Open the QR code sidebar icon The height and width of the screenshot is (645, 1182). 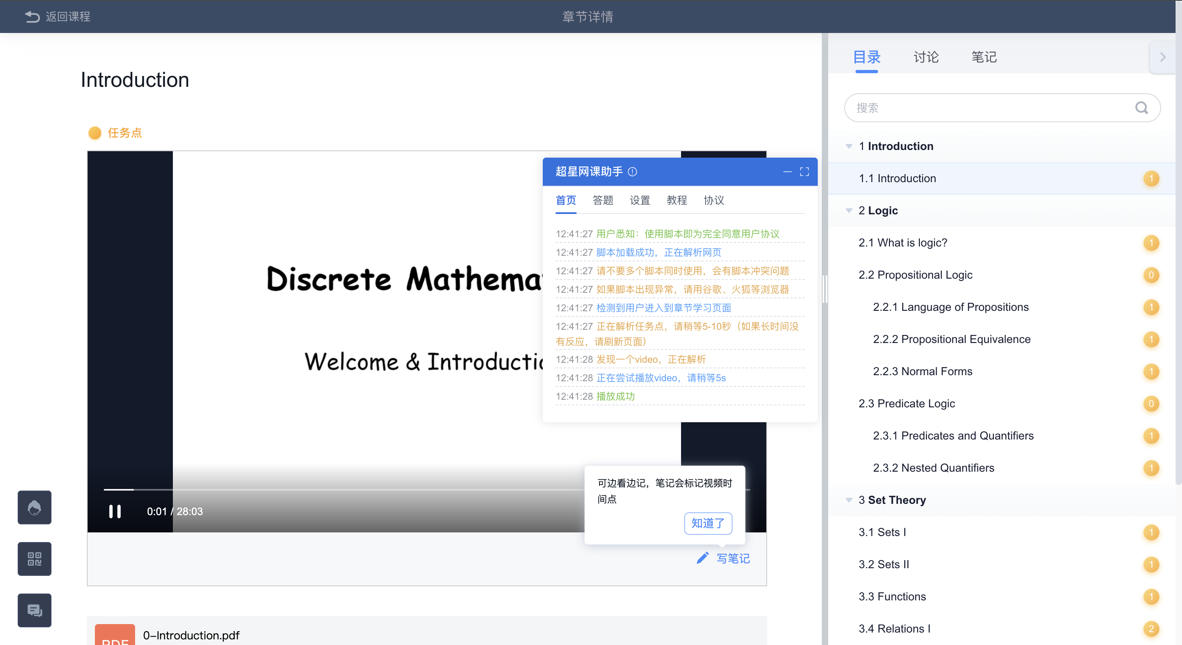pyautogui.click(x=35, y=559)
